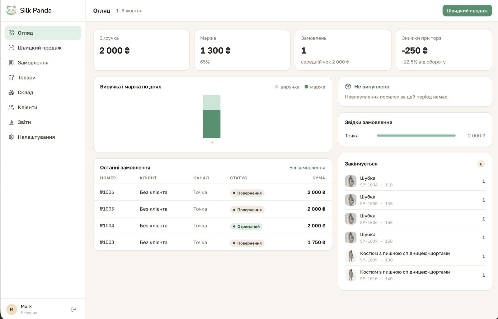Click the Швидкий продаж scan icon in sidebar
This screenshot has height=319, width=498.
11,48
